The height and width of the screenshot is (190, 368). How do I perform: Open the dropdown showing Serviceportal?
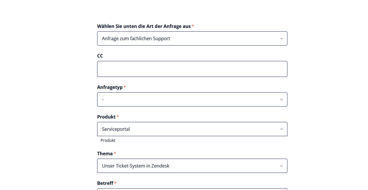click(x=192, y=129)
